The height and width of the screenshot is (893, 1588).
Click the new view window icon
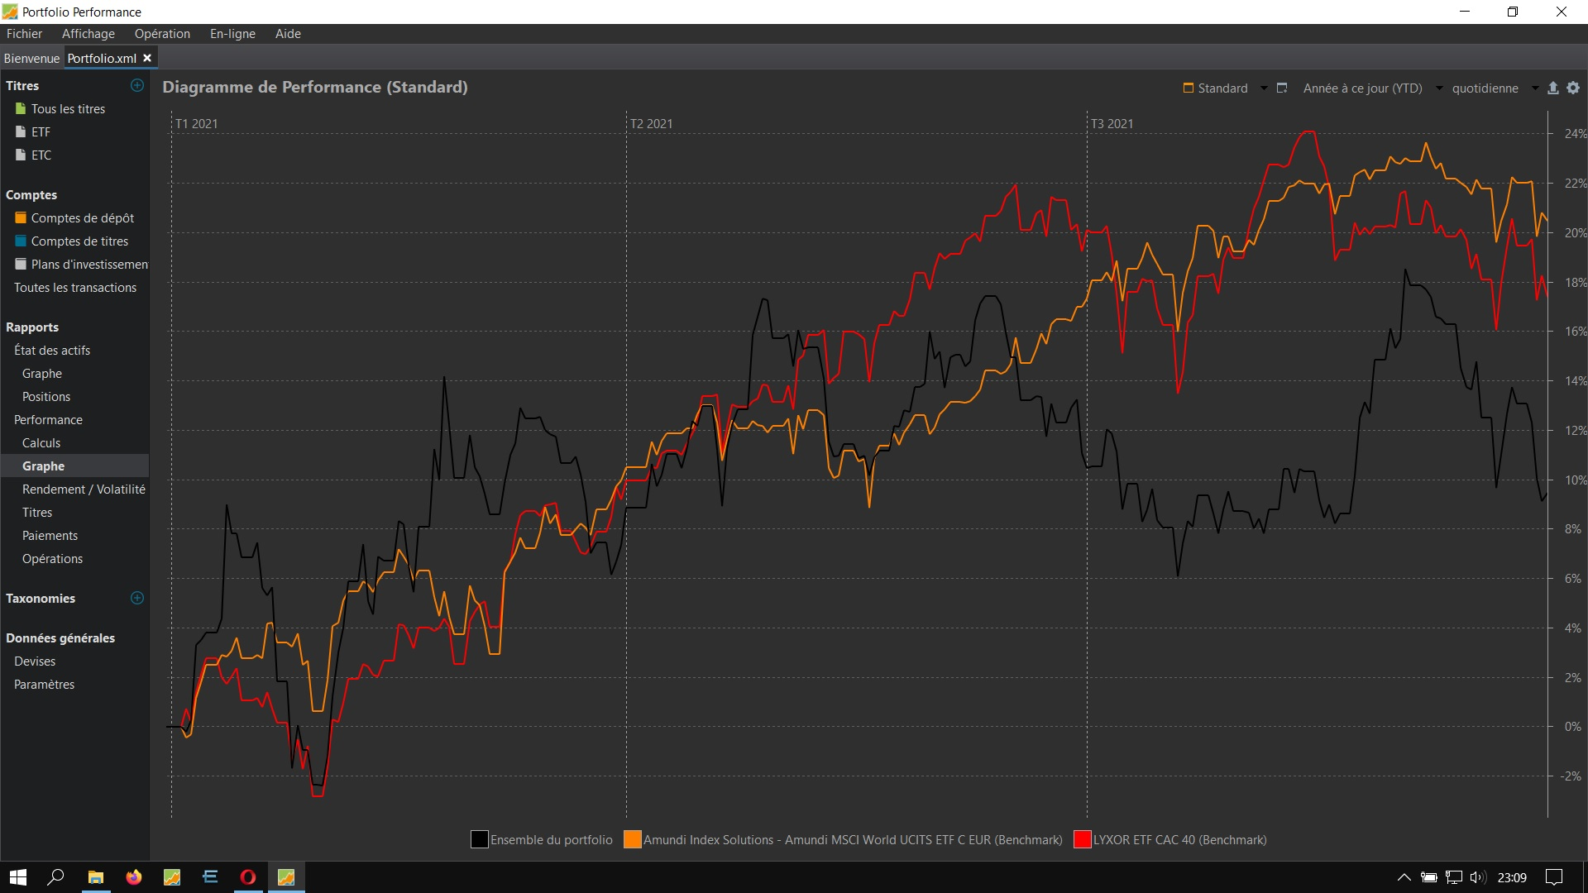tap(1282, 88)
